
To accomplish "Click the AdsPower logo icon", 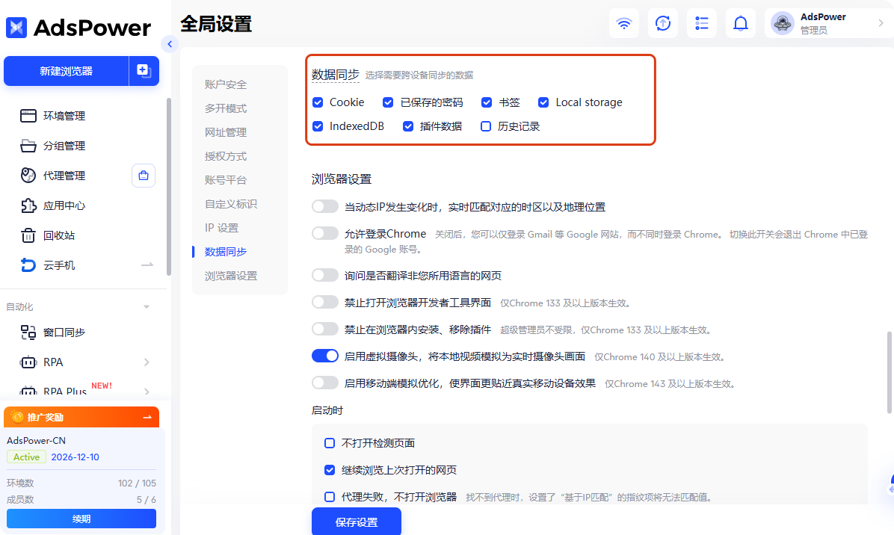I will 16,28.
